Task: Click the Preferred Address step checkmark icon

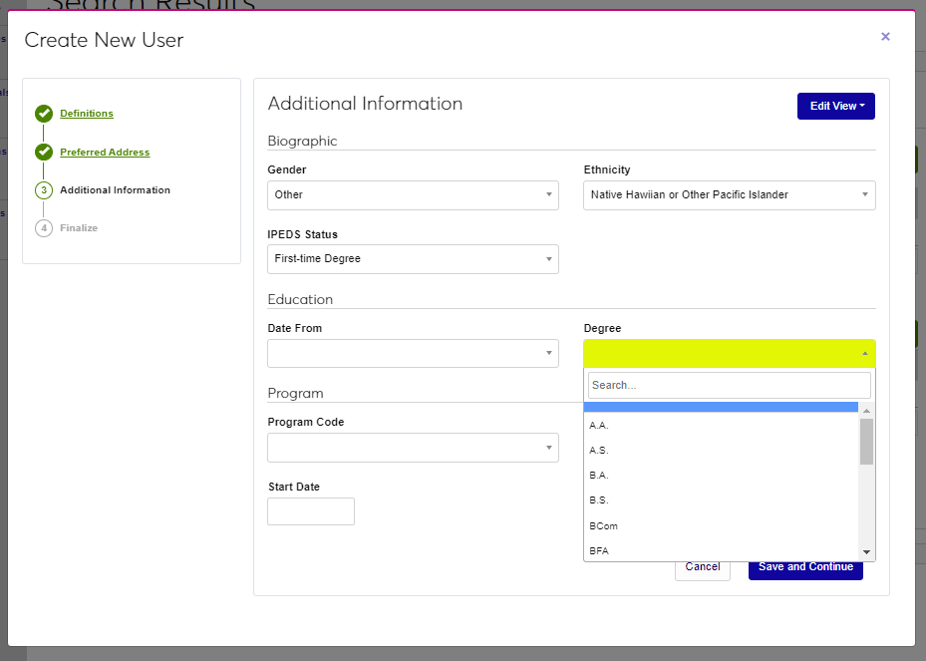Action: pos(44,153)
